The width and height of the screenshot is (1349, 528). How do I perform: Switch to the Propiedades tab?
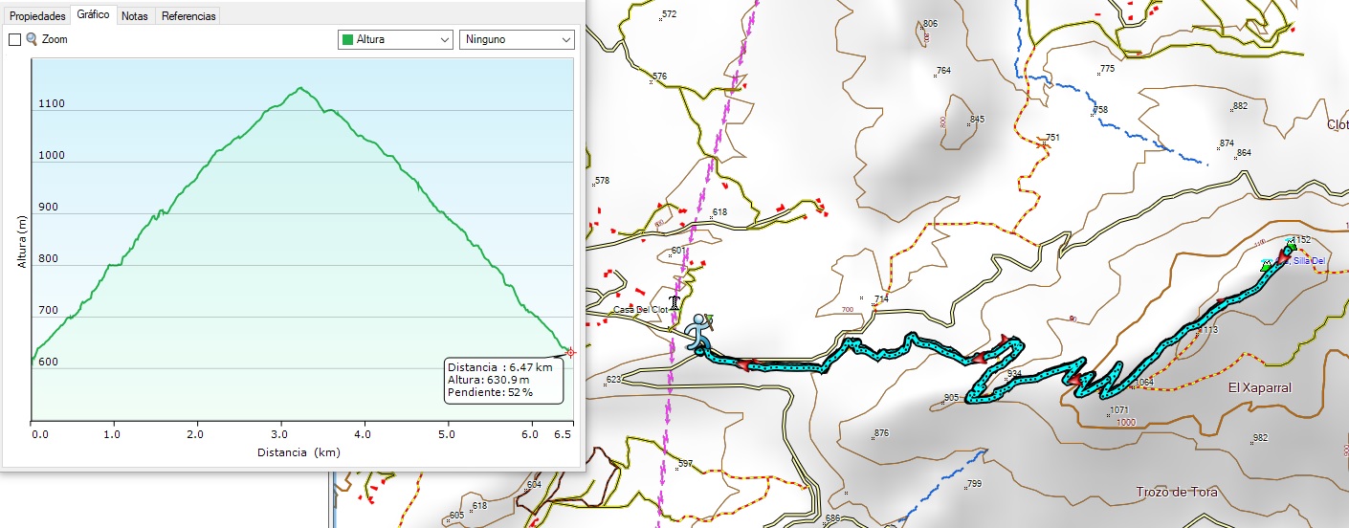37,16
